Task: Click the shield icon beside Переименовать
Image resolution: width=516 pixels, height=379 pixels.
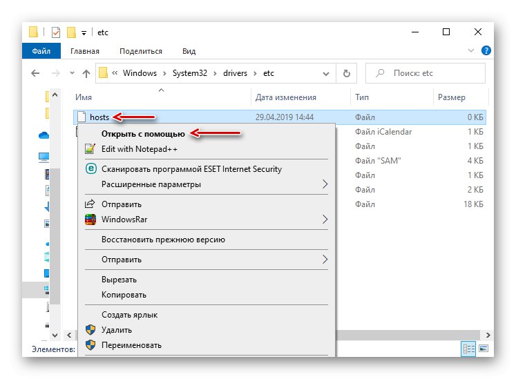Action: 90,344
